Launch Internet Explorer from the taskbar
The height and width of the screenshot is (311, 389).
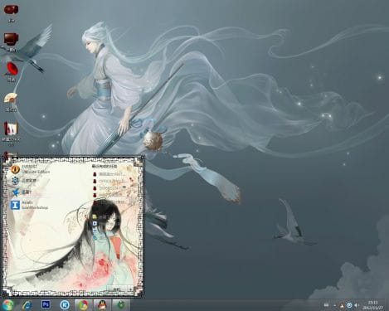click(27, 305)
